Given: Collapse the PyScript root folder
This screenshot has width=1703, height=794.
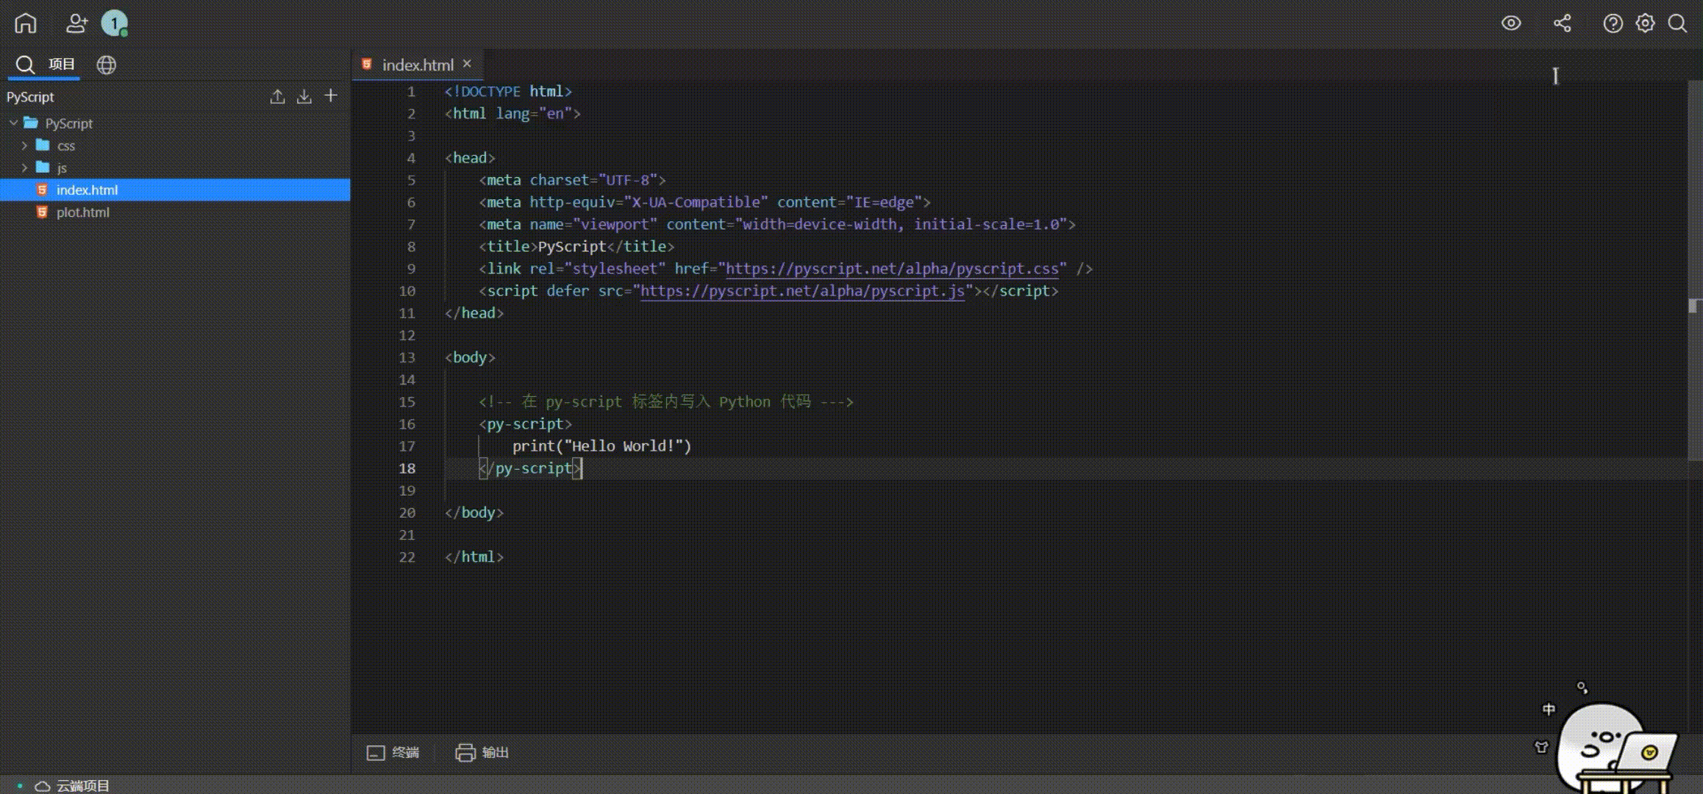Looking at the screenshot, I should coord(13,123).
